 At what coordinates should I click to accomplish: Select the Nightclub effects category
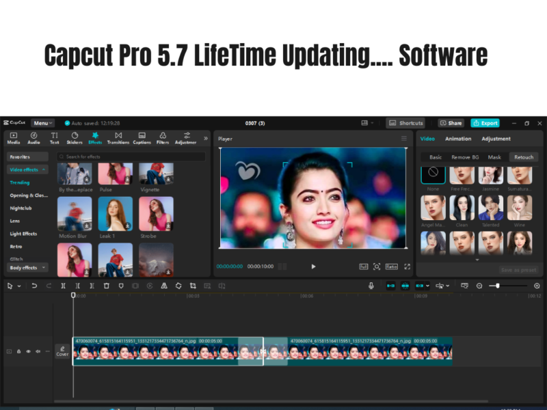coord(21,208)
